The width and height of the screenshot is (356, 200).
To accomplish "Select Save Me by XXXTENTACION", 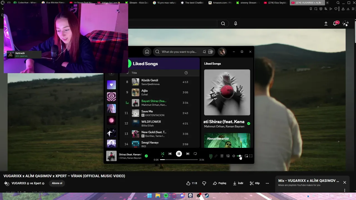I will (160, 113).
